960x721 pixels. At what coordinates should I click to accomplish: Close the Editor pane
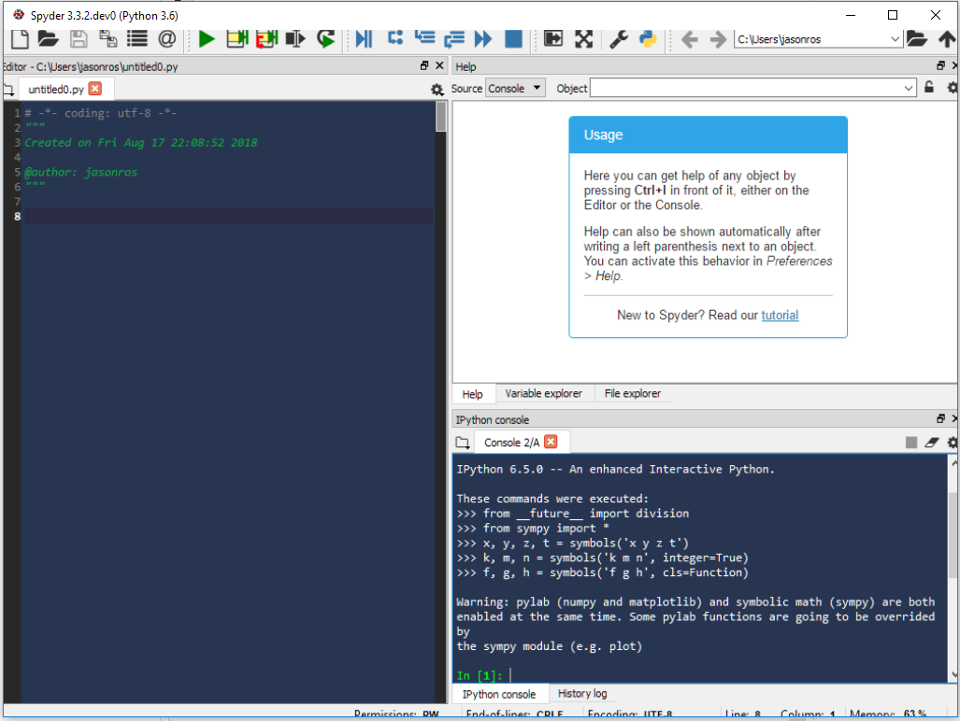click(439, 65)
